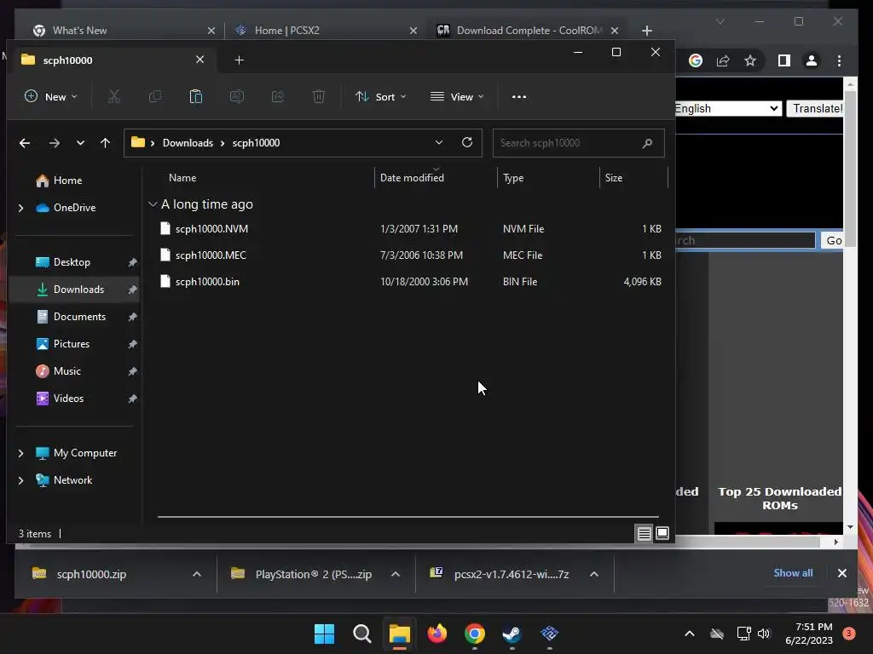The width and height of the screenshot is (873, 654).
Task: Click the Google icon in address bar
Action: [x=696, y=60]
